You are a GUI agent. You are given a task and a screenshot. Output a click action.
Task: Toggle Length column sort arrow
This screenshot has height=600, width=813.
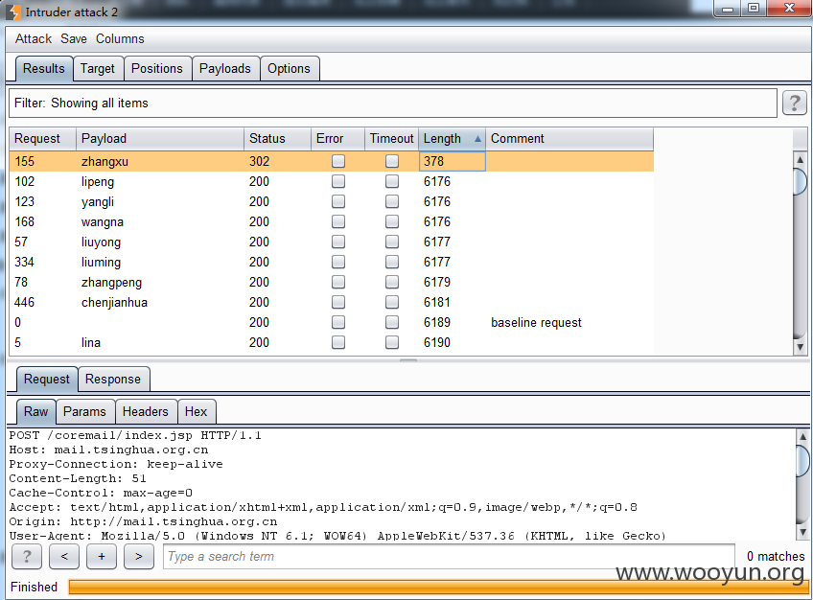pyautogui.click(x=477, y=139)
